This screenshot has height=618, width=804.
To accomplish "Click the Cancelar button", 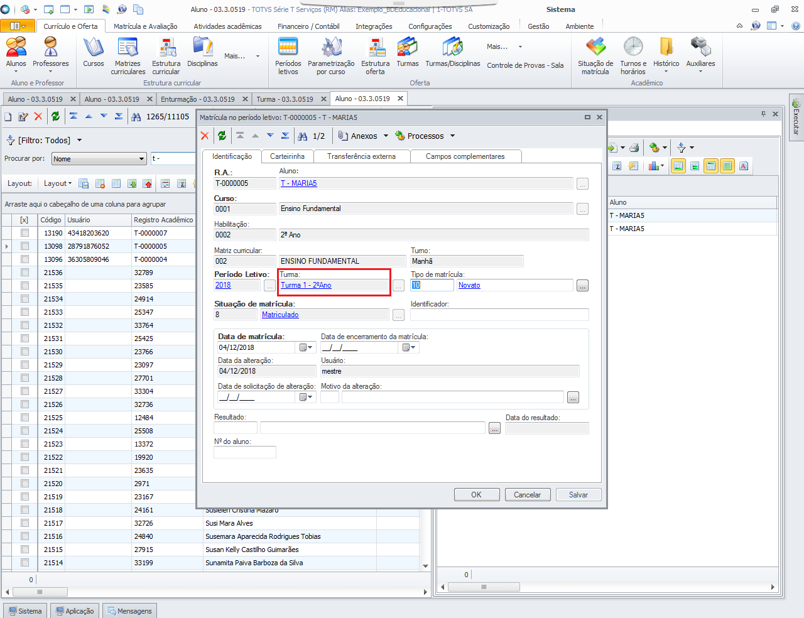I will point(528,495).
